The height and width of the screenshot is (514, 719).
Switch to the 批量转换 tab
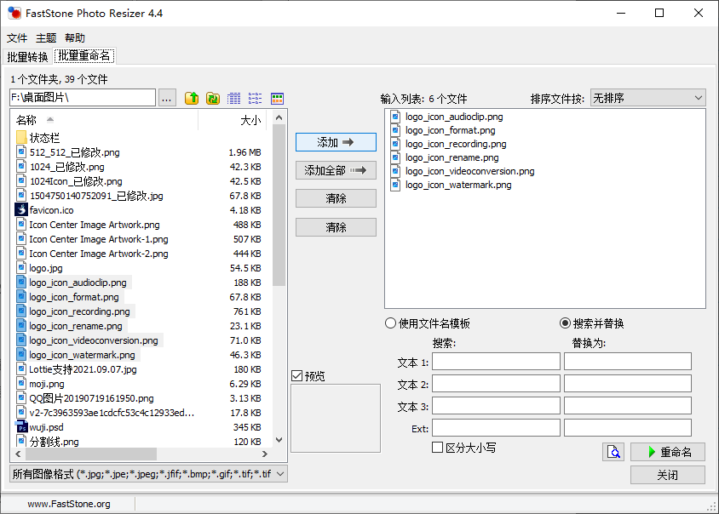27,57
